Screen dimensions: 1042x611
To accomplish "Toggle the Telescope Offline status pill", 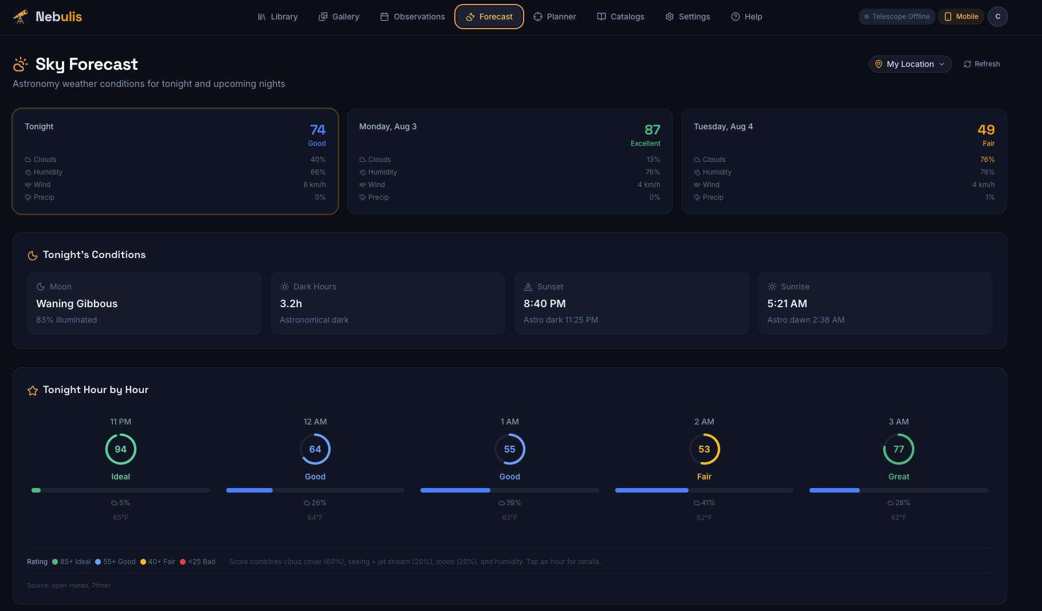I will point(896,17).
